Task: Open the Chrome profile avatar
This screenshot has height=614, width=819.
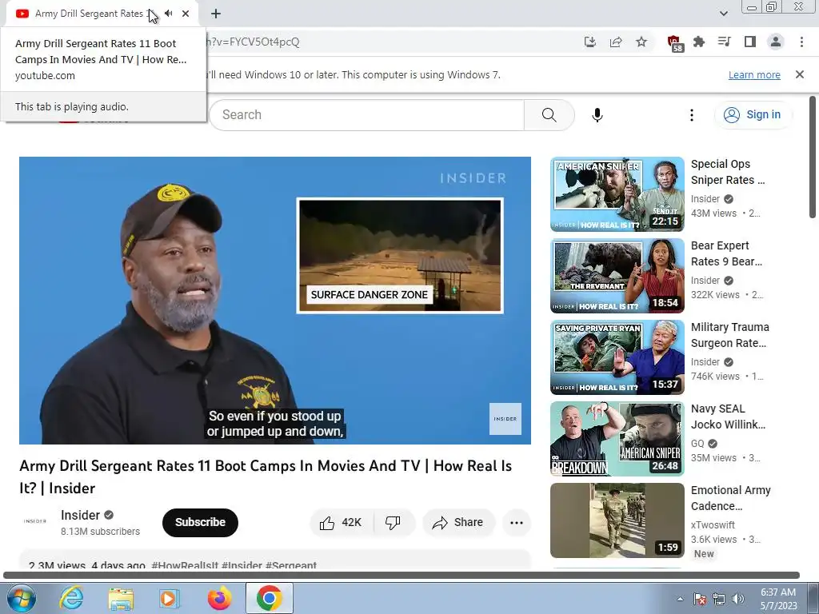Action: [776, 42]
